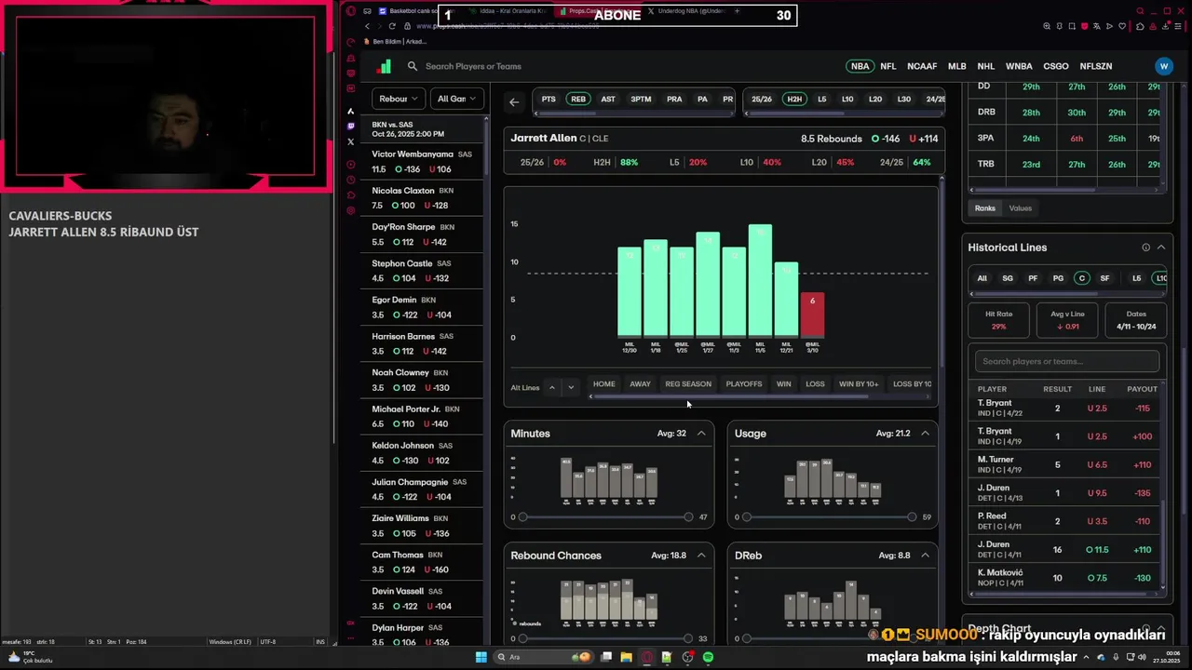The height and width of the screenshot is (670, 1192).
Task: Select the L20 range pill
Action: click(x=875, y=99)
